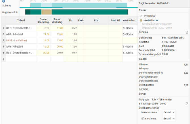190x124 pixels.
Task: Click the Fr.o.m. klockslag column header
Action: point(43,20)
